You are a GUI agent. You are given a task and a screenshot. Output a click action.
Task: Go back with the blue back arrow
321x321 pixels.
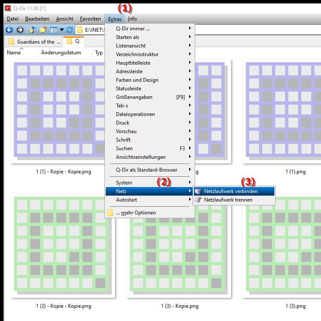click(9, 30)
